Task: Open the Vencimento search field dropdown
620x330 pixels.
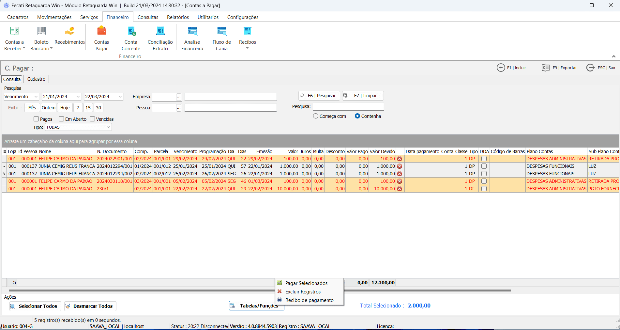Action: point(36,97)
